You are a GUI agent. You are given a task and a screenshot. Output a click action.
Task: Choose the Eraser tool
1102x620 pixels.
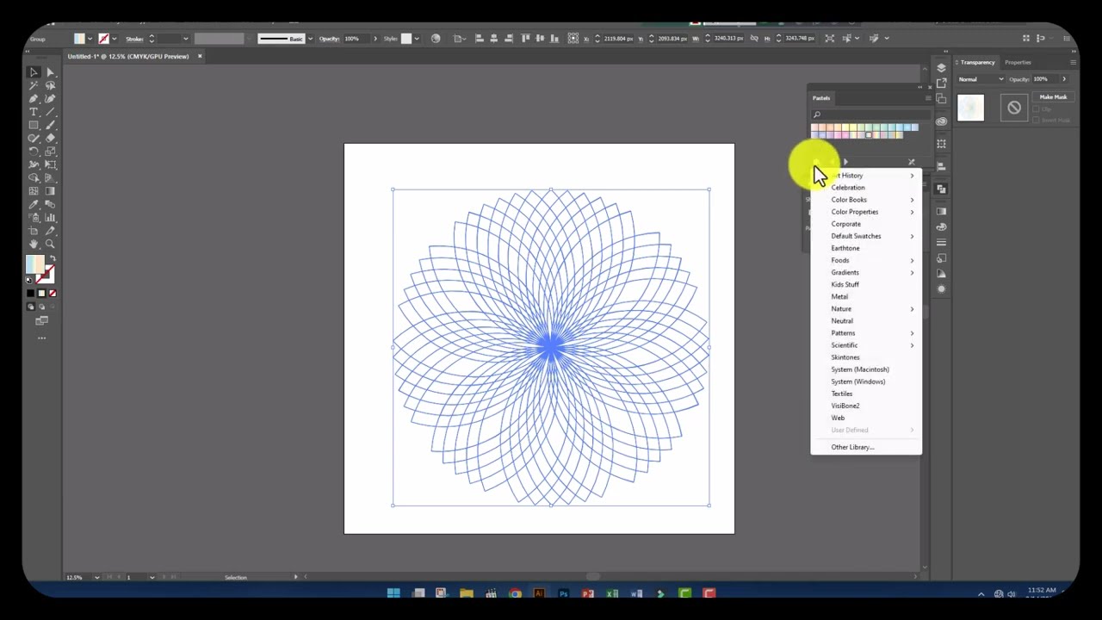50,138
